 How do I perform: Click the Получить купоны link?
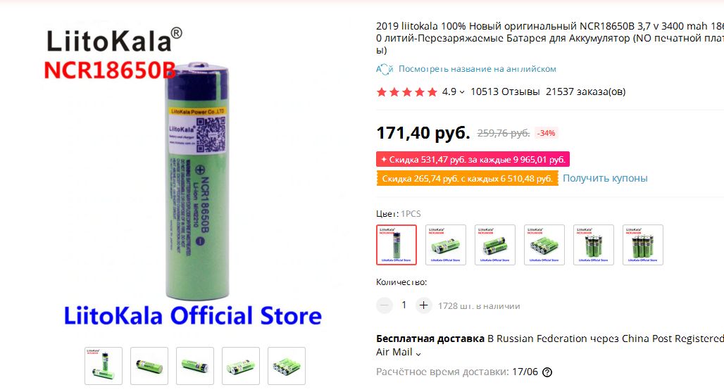[605, 179]
